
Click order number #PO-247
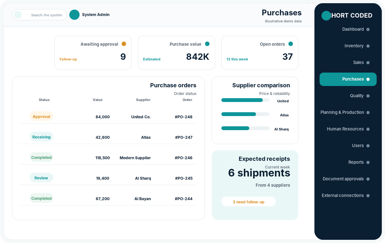click(x=184, y=137)
